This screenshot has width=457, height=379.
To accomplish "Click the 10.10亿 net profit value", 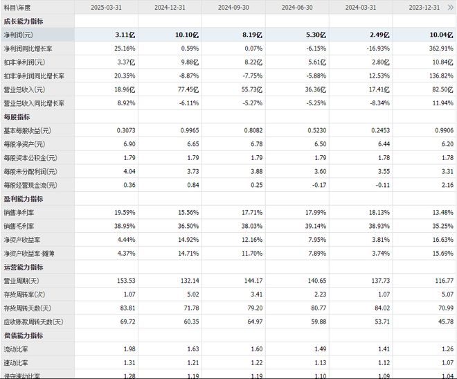I will (187, 35).
